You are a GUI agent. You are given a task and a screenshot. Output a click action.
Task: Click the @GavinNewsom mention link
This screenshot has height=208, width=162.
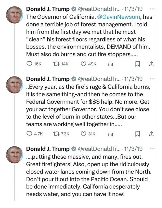[118, 17]
